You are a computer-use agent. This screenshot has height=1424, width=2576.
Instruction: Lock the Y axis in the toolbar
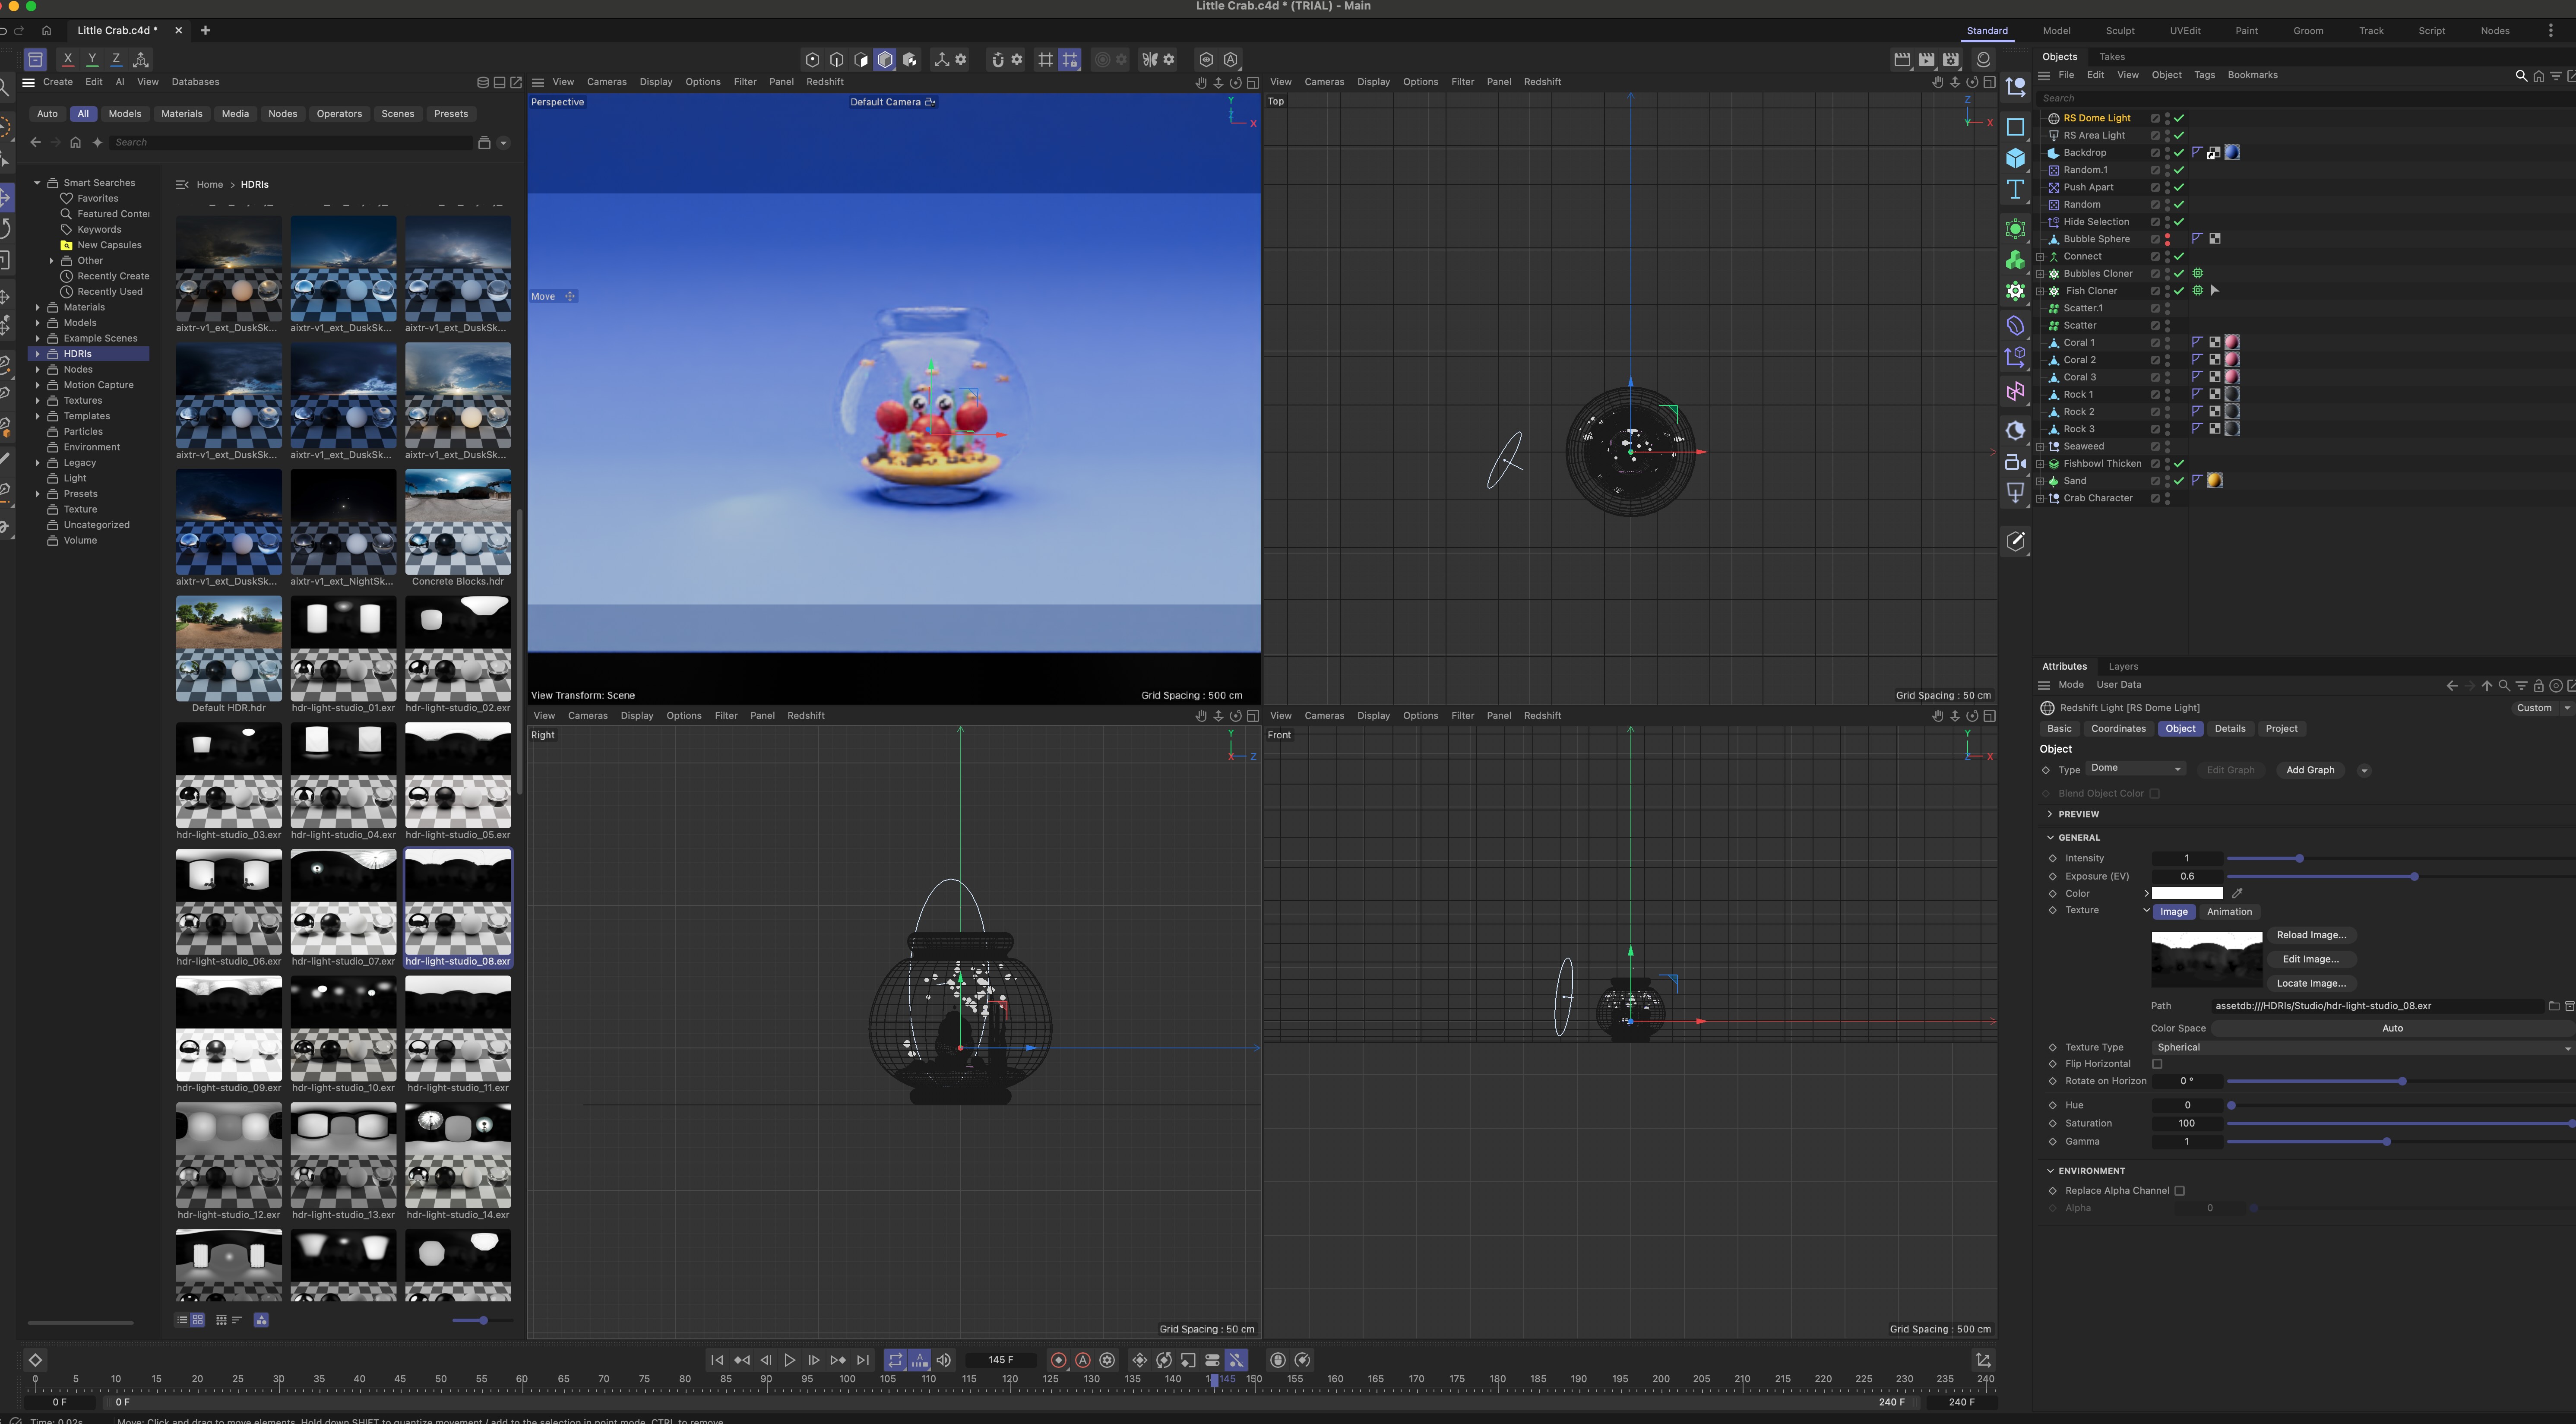pos(92,60)
